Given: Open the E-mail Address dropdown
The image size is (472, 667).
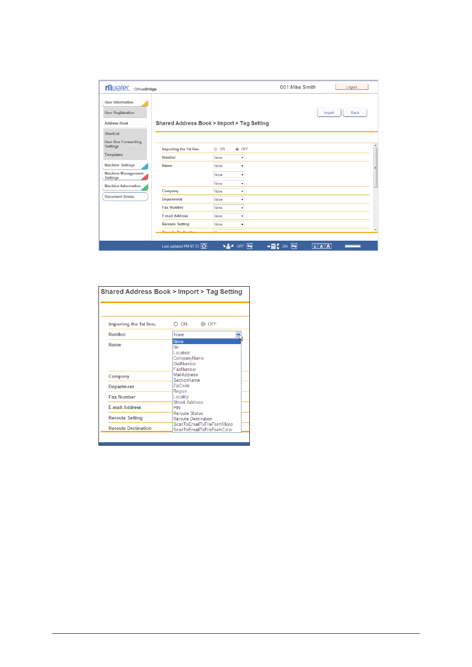Looking at the screenshot, I should click(x=229, y=216).
